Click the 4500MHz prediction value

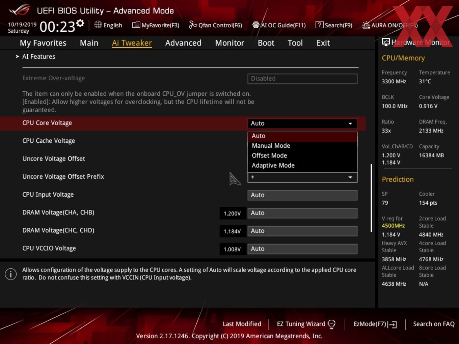point(393,226)
